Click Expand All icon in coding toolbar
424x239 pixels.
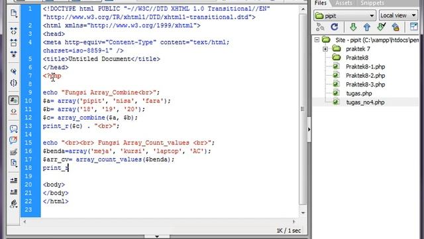coord(13,54)
